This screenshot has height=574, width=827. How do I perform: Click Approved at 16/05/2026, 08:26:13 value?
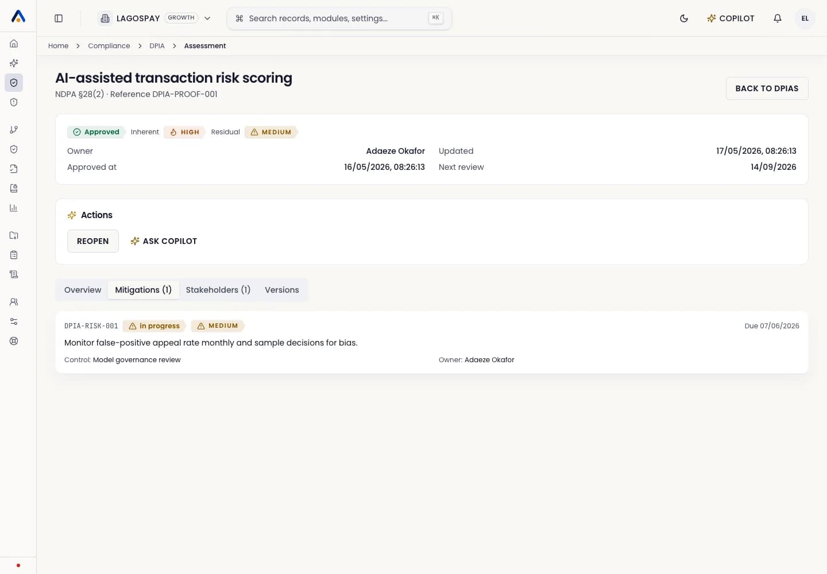click(384, 167)
